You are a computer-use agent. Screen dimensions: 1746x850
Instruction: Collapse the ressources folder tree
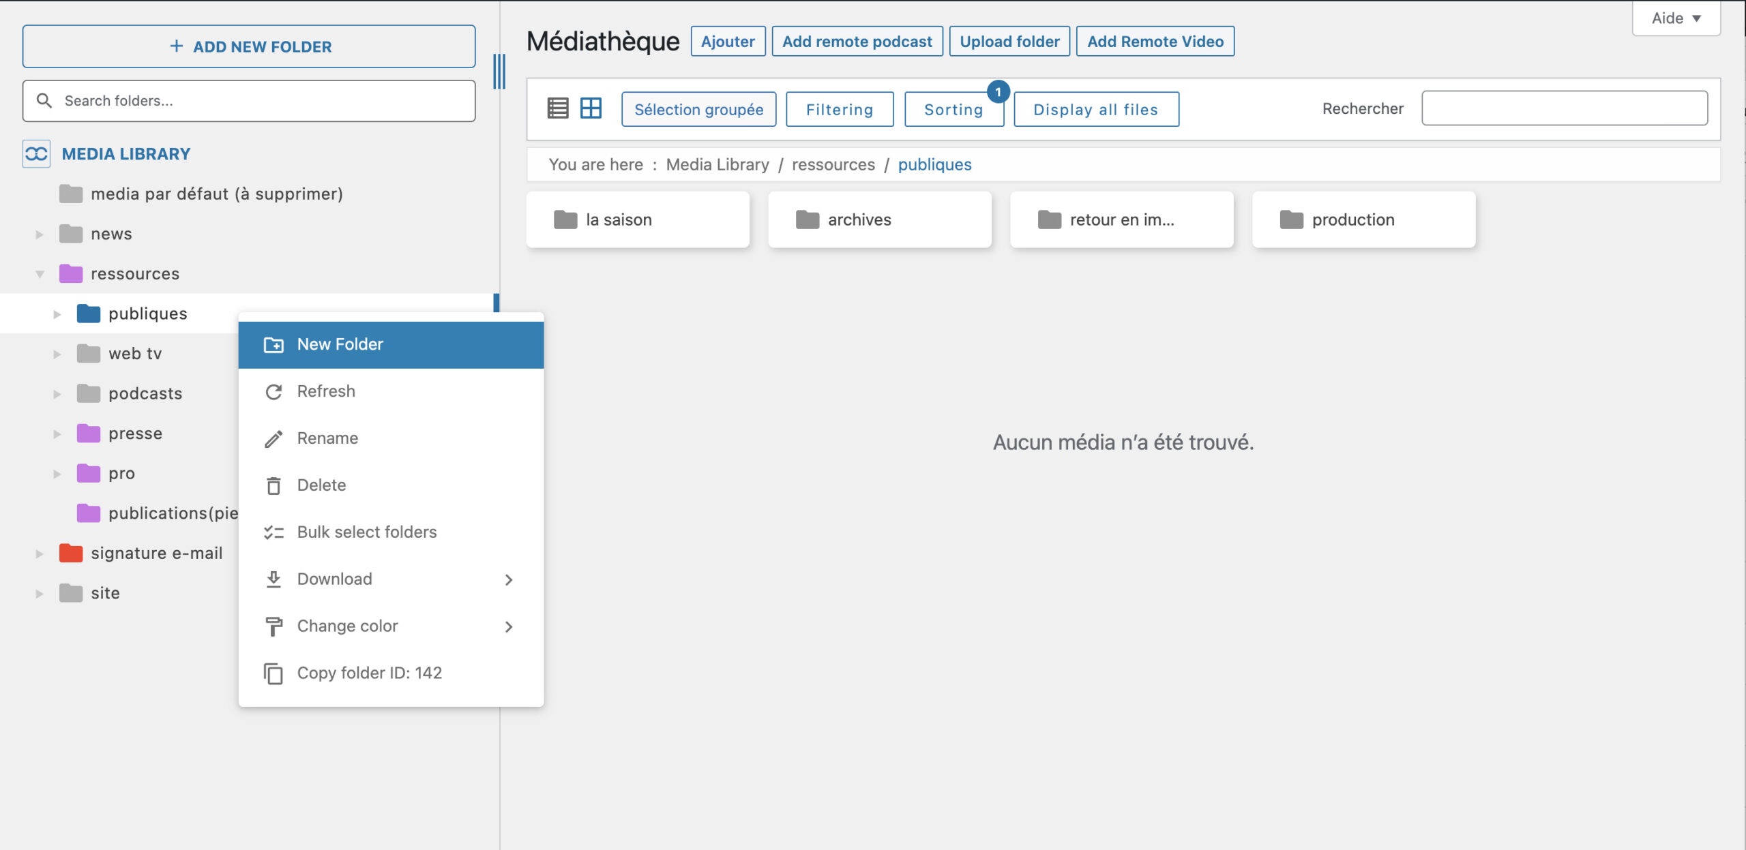(x=40, y=274)
